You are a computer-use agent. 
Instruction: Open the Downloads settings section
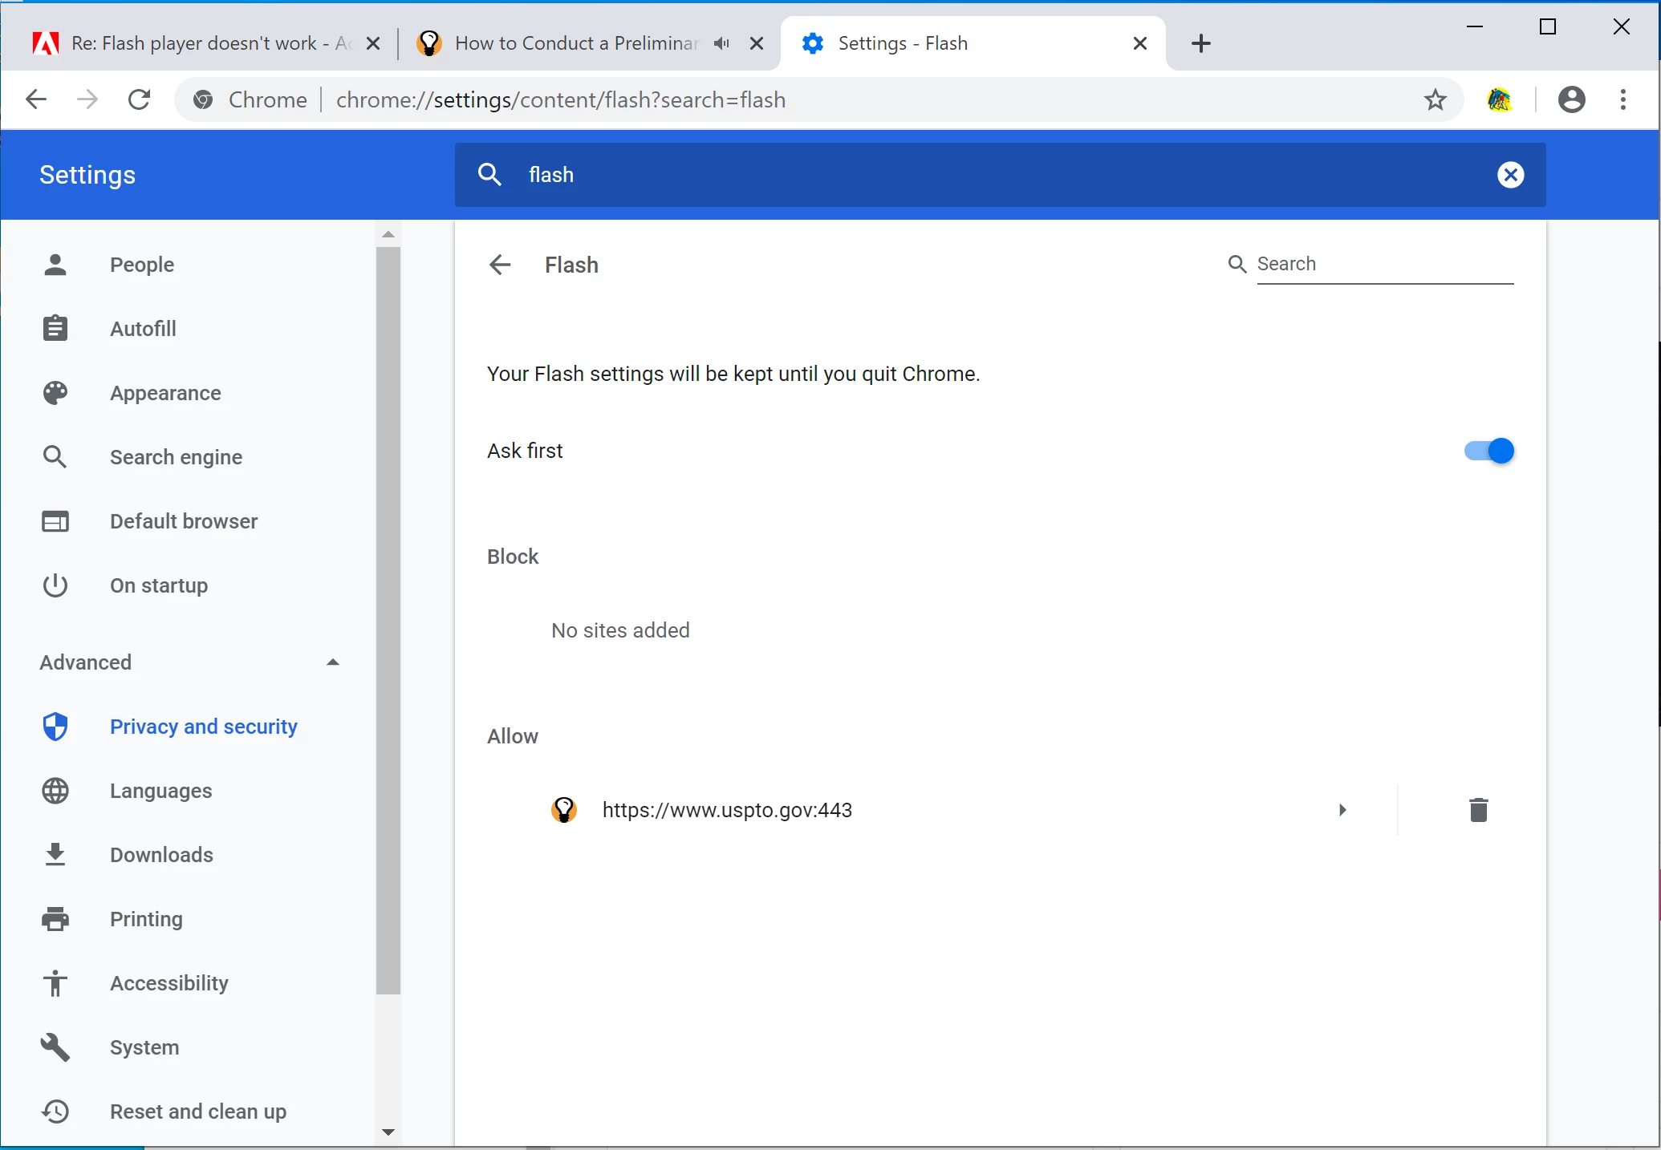[161, 855]
